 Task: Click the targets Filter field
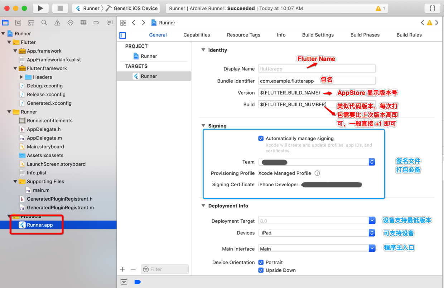pyautogui.click(x=165, y=269)
